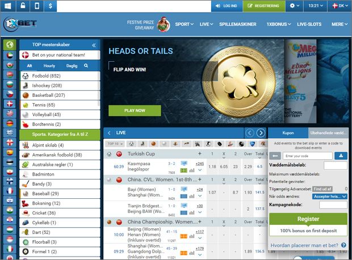Click the REGISTRERING button
The width and height of the screenshot is (352, 260).
pyautogui.click(x=263, y=6)
